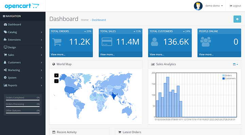The width and height of the screenshot is (245, 135).
Task: Click the 11.4M total sales value
Action: tap(128, 42)
